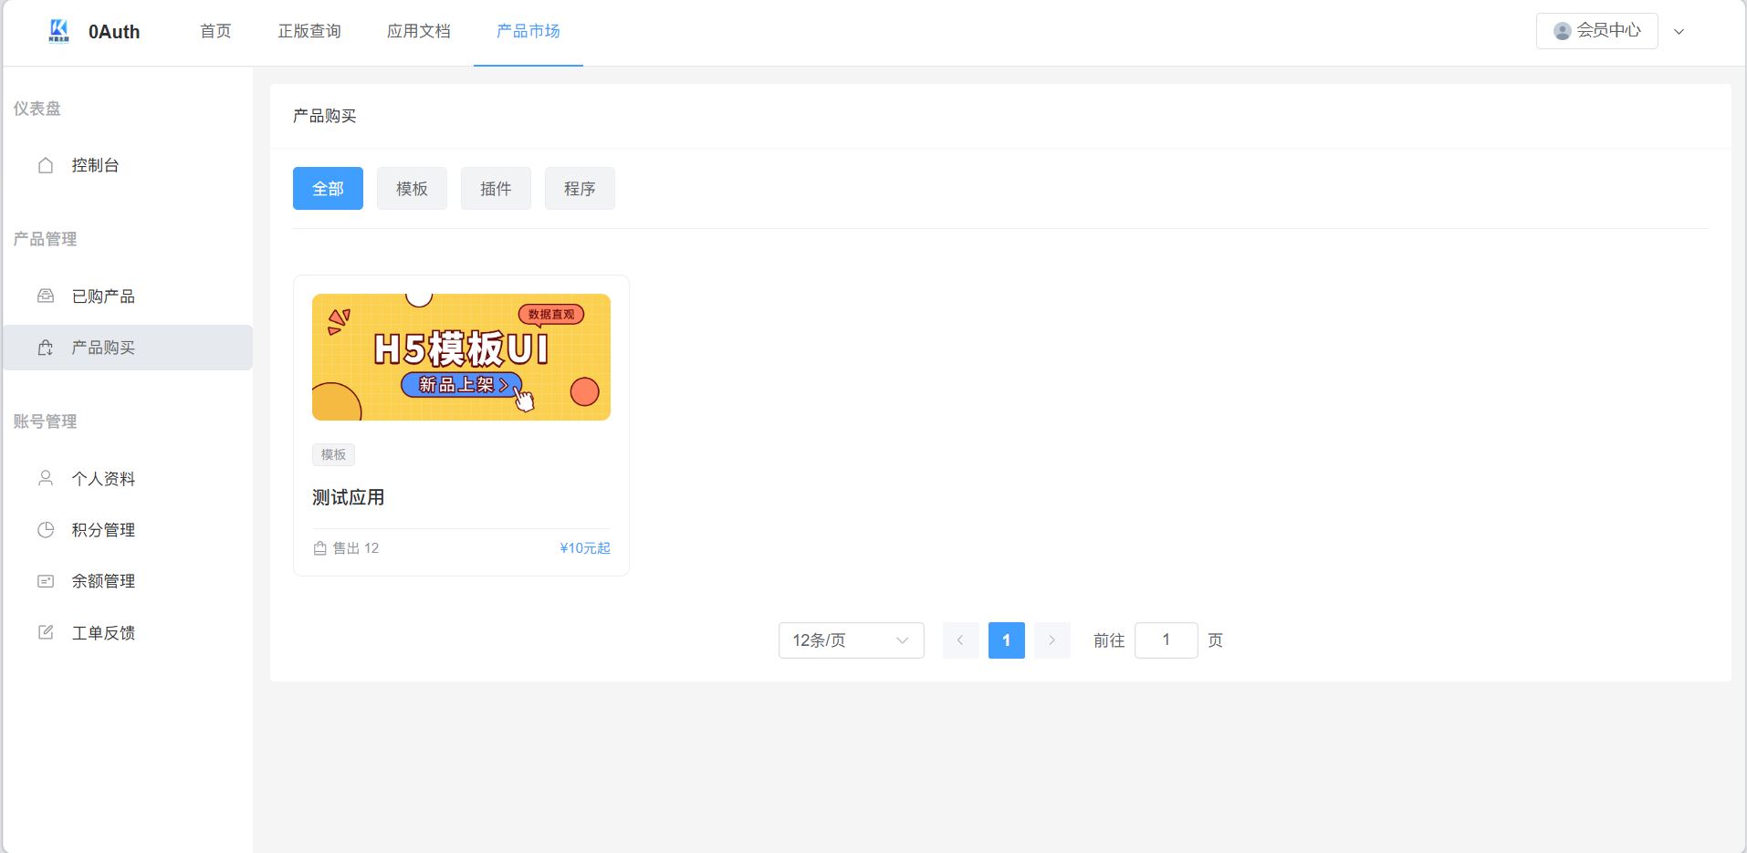Open the 12条/页 page size dropdown
The width and height of the screenshot is (1747, 853).
point(851,640)
